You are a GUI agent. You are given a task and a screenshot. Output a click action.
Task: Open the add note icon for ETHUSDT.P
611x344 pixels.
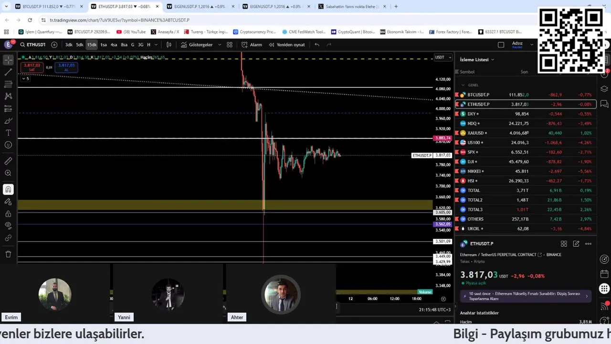576,244
